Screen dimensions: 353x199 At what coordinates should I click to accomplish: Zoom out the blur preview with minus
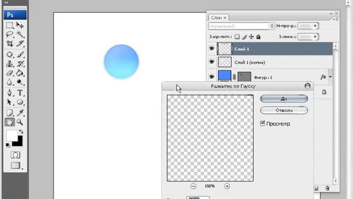(x=193, y=186)
